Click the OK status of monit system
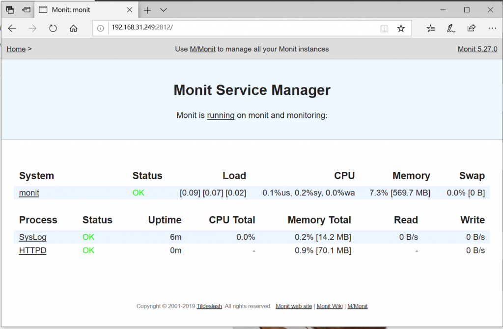The height and width of the screenshot is (329, 503). [138, 193]
